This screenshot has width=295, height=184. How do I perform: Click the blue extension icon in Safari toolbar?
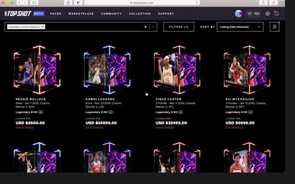pyautogui.click(x=68, y=3)
